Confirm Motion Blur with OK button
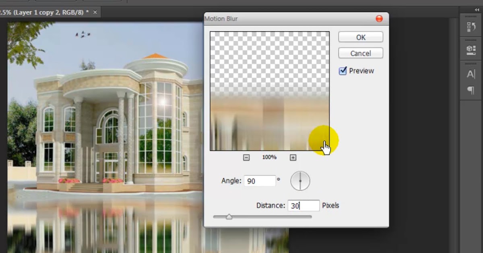Screen dimensions: 483x253 point(361,37)
